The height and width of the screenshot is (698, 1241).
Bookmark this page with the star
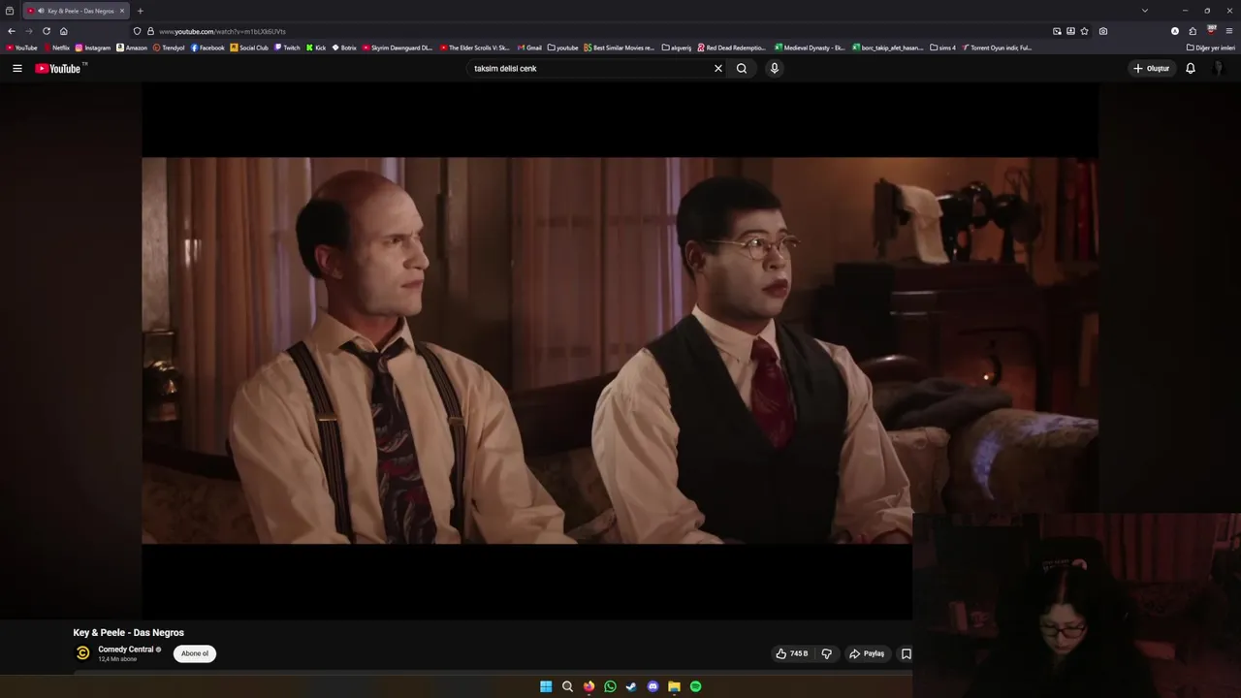click(1084, 31)
